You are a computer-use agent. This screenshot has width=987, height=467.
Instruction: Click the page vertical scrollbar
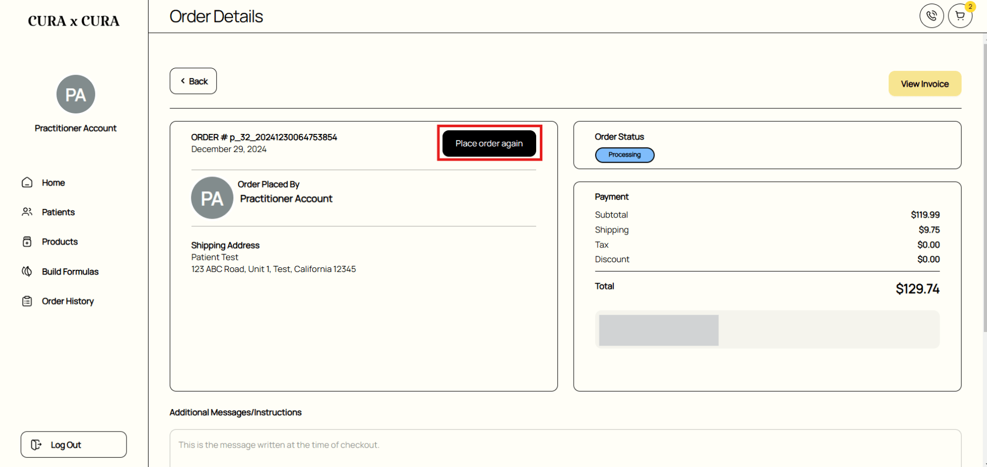click(984, 187)
